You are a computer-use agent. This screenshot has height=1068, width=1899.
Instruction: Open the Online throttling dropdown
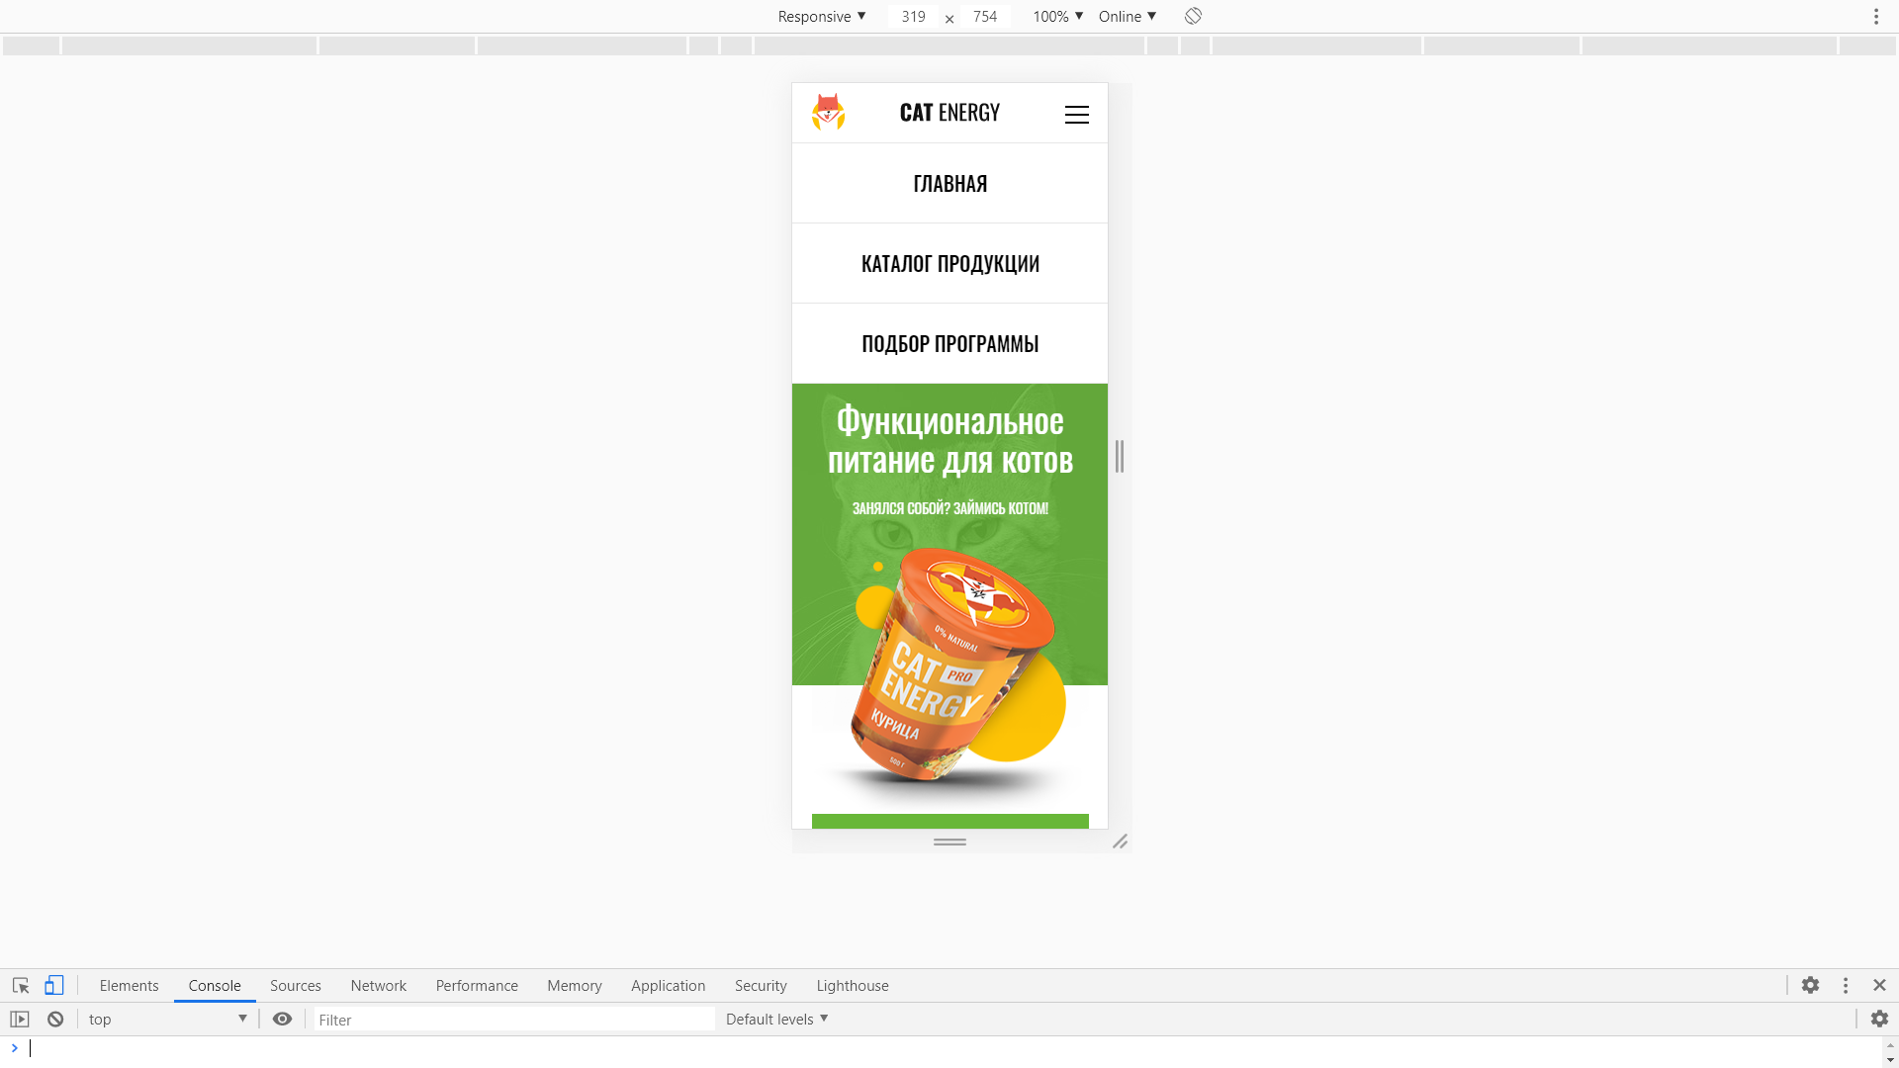1128,17
